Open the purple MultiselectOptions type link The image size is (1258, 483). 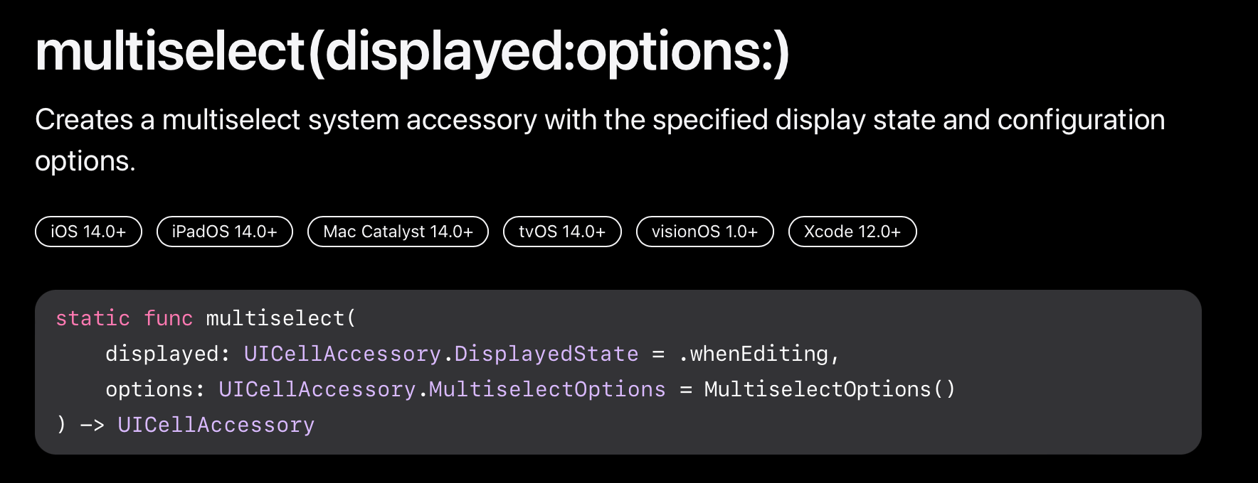547,389
